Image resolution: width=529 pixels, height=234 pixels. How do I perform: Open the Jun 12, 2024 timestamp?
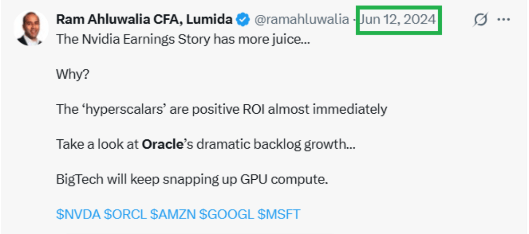tap(398, 19)
